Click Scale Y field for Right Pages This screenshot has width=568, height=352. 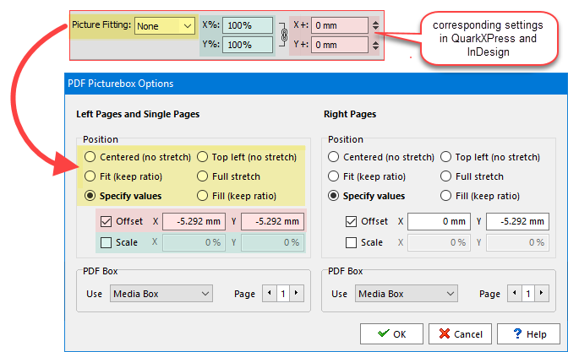click(517, 242)
